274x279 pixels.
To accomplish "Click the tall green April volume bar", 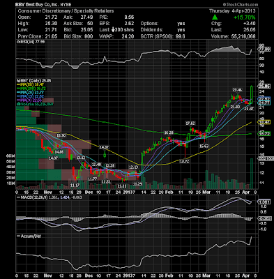I will [x=252, y=174].
